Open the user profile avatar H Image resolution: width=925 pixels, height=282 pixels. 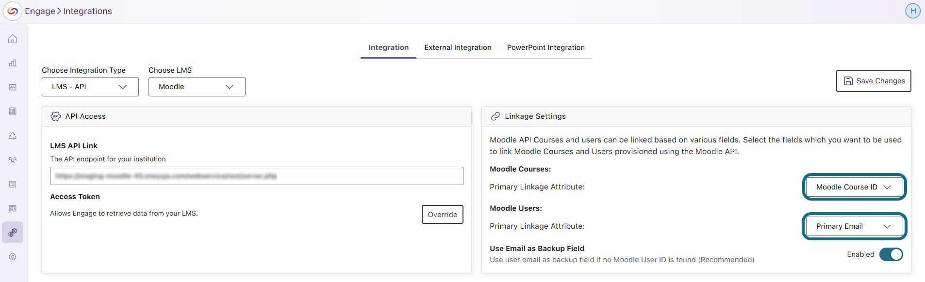pyautogui.click(x=913, y=11)
